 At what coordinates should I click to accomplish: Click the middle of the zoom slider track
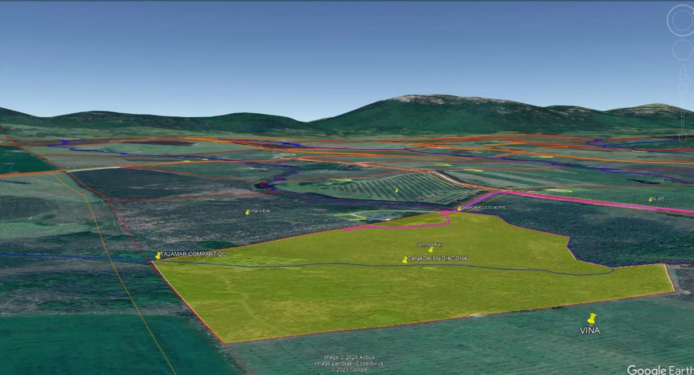point(683,112)
